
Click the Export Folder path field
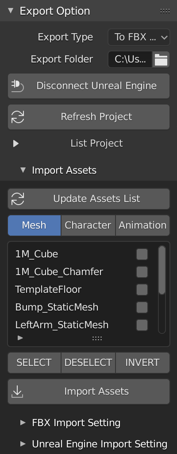[130, 59]
